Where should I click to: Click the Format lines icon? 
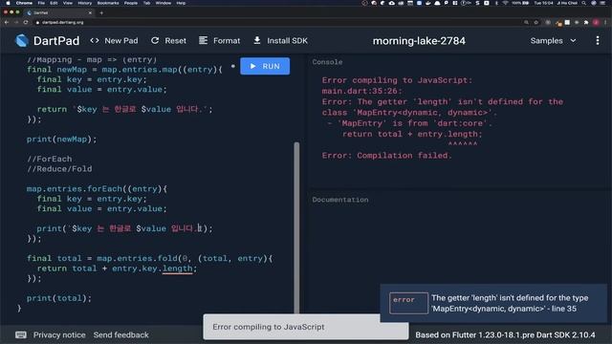pos(203,40)
